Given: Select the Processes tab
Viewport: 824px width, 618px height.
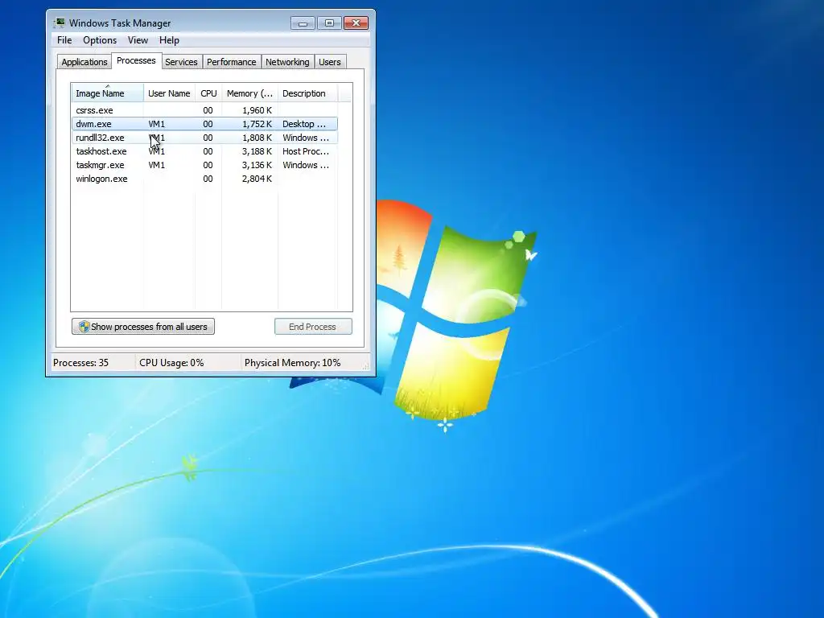Looking at the screenshot, I should pos(136,60).
